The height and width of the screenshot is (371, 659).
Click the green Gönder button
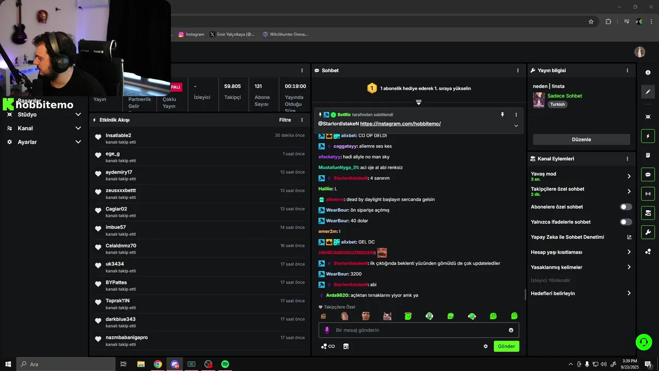(x=506, y=346)
